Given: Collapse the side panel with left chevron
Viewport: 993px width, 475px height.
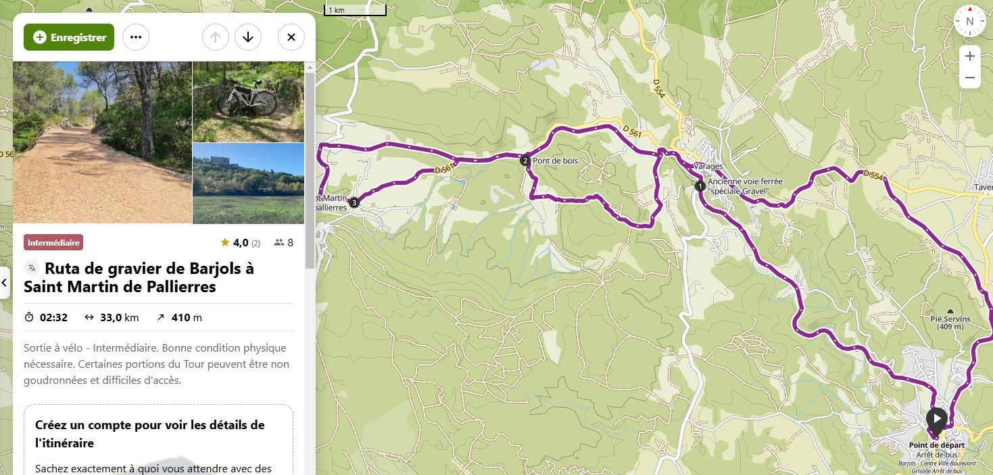Looking at the screenshot, I should [x=4, y=283].
